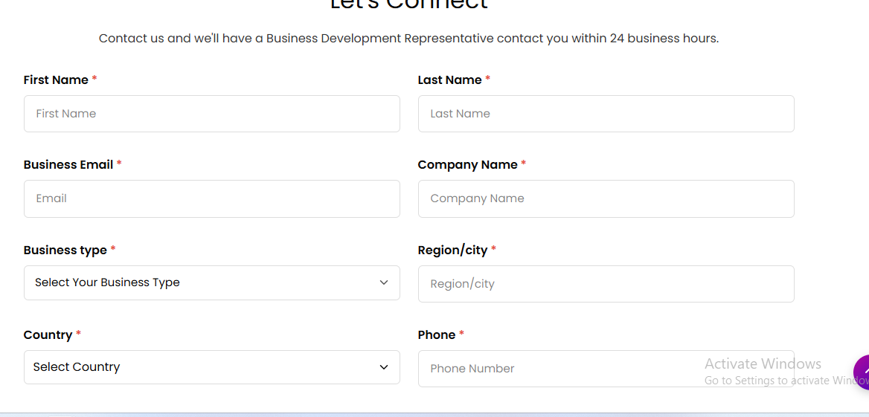
Task: Click into the Last Name text box
Action: tap(606, 114)
